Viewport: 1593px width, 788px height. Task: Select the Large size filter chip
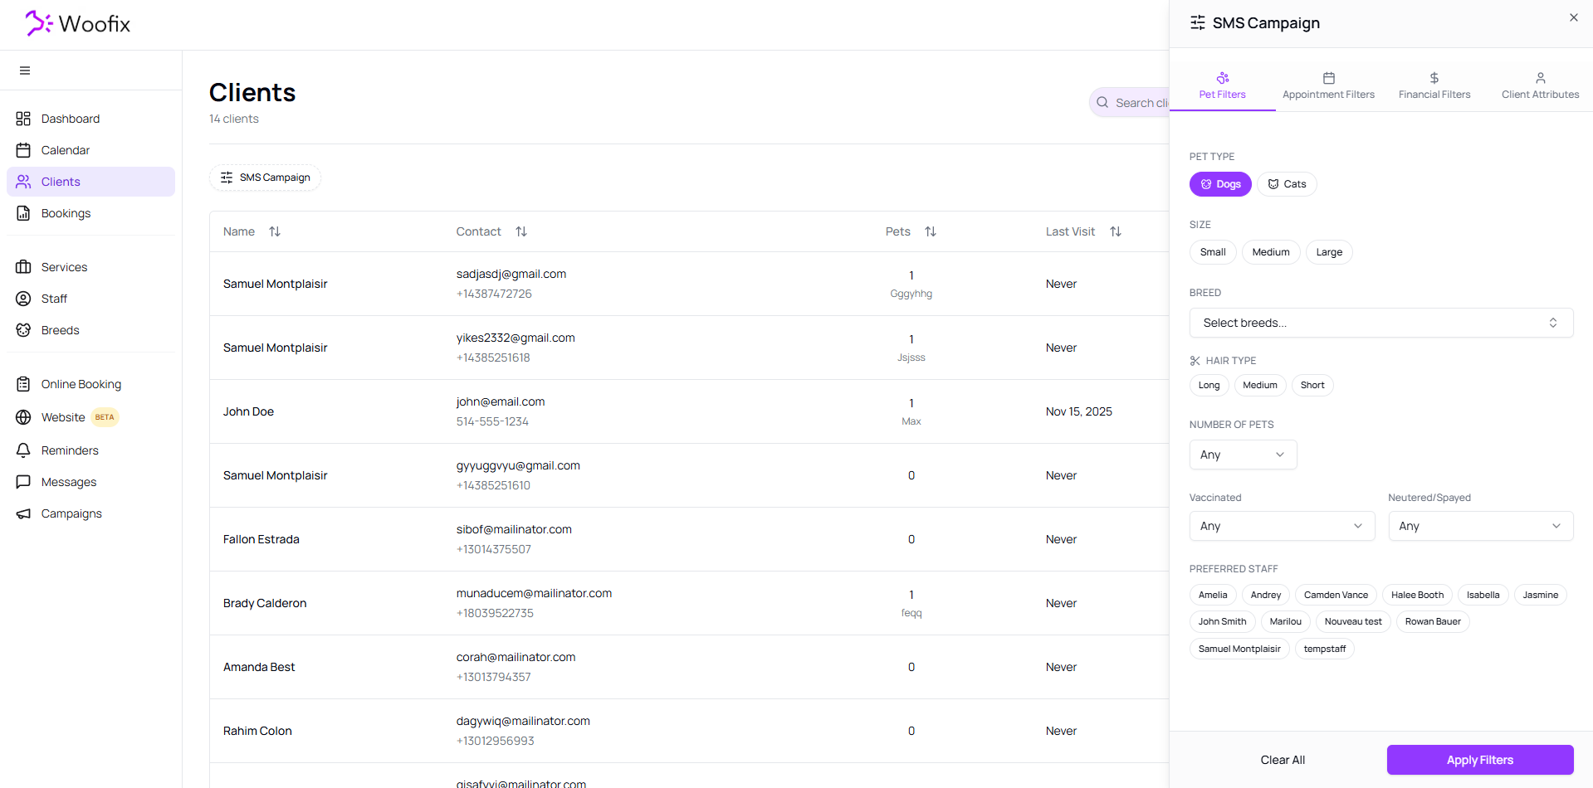point(1328,252)
